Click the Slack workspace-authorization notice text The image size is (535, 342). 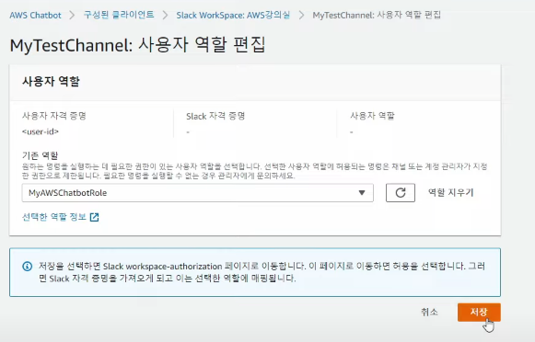click(x=262, y=272)
